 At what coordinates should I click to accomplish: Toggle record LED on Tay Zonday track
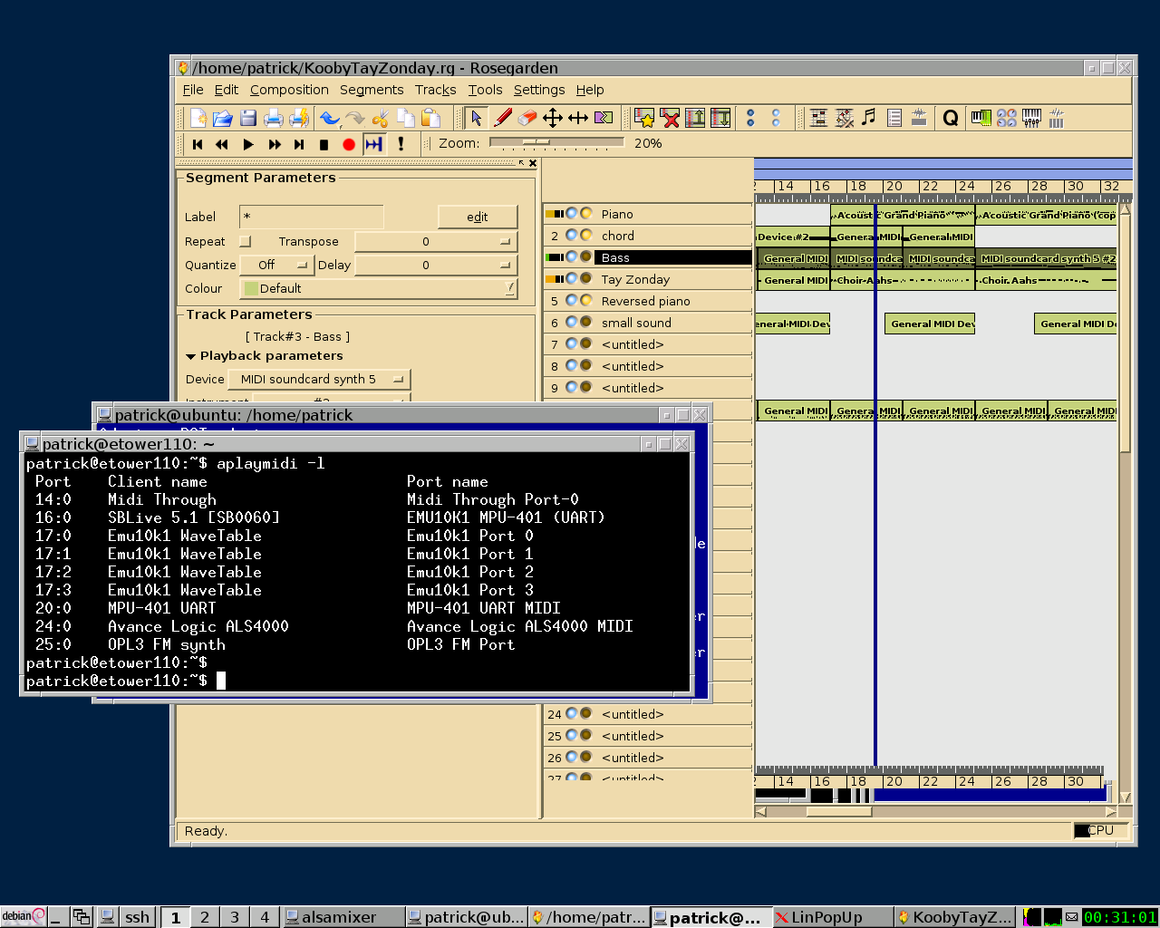tap(586, 279)
